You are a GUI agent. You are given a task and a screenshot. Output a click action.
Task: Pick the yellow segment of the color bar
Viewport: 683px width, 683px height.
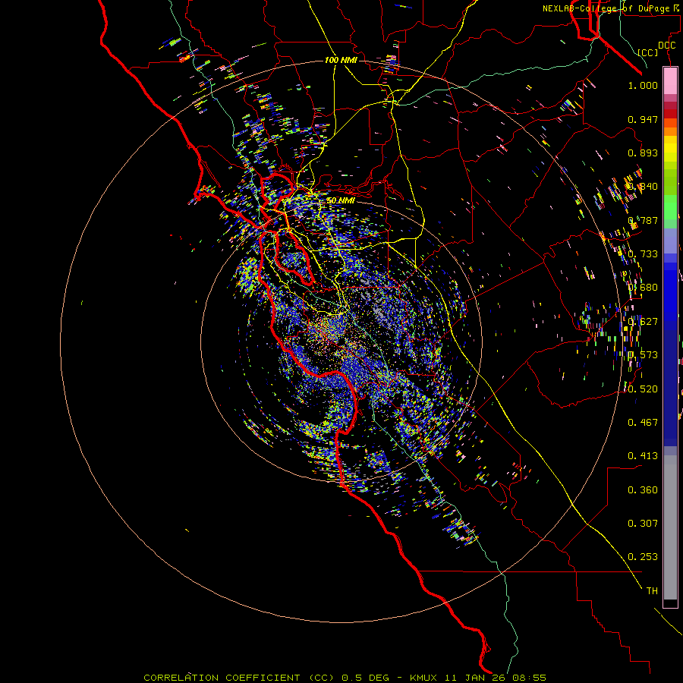(x=670, y=150)
